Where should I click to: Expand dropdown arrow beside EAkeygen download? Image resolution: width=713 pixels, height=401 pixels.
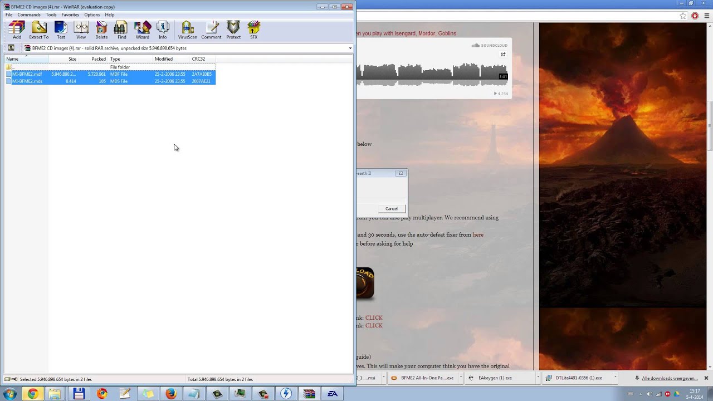pyautogui.click(x=538, y=378)
